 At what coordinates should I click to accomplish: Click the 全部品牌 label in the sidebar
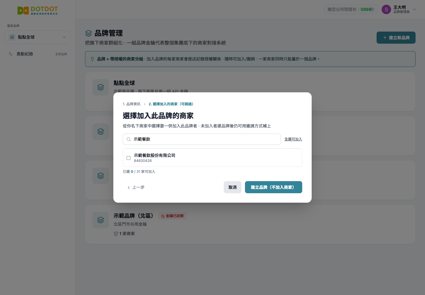pos(61,54)
